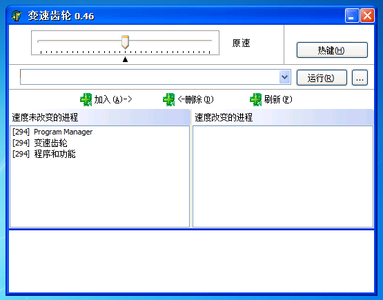The height and width of the screenshot is (300, 383).
Task: Click the black triangle marker under the slider
Action: click(125, 59)
